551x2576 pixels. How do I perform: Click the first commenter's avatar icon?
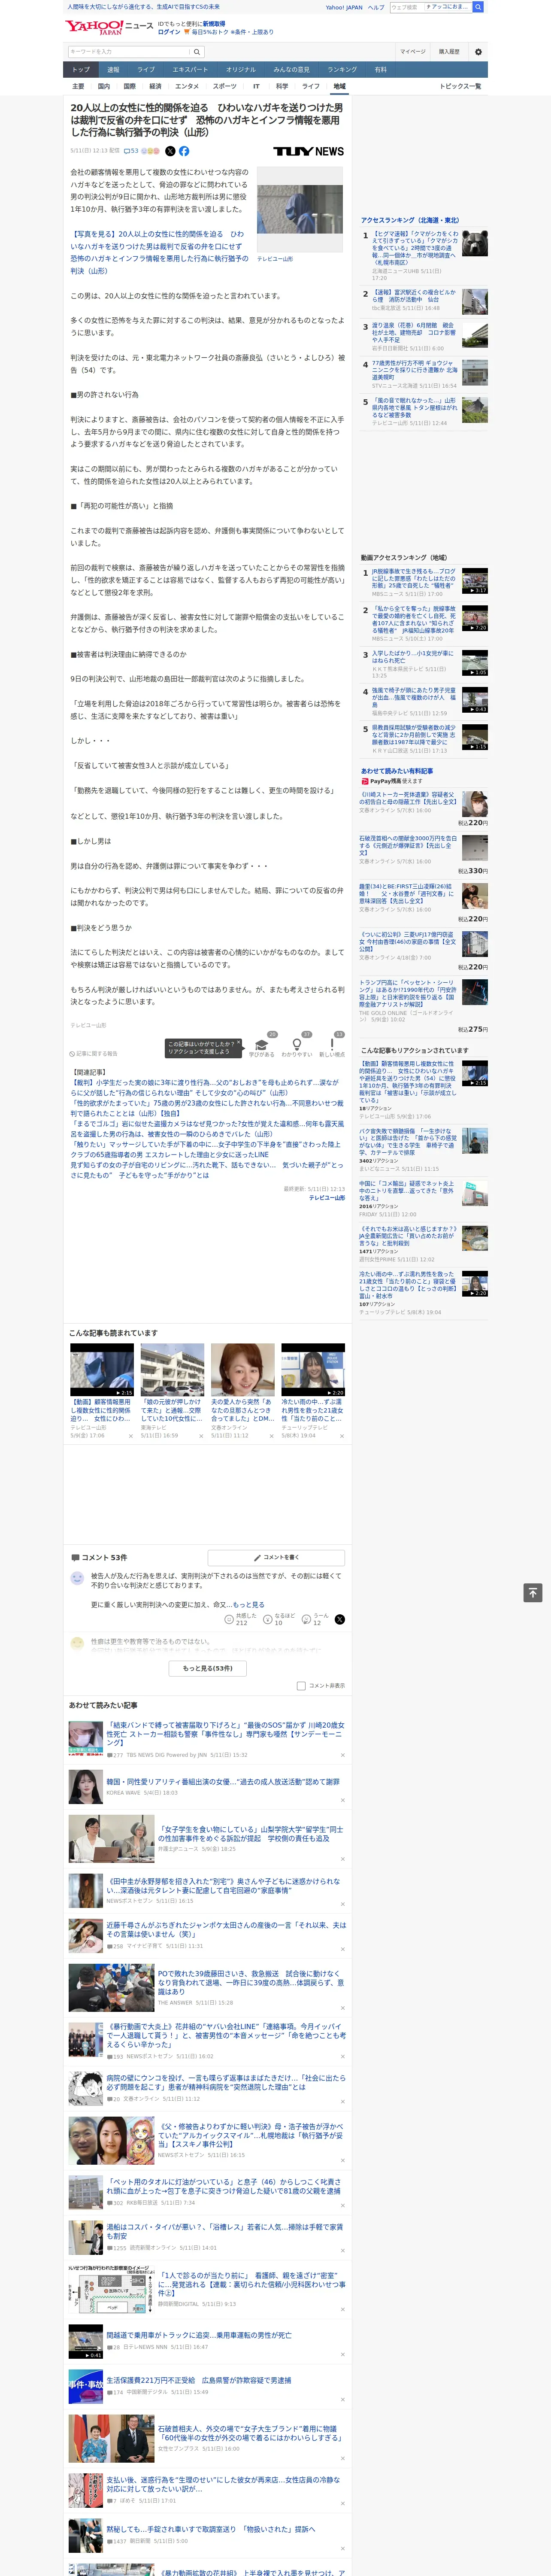[x=77, y=1578]
